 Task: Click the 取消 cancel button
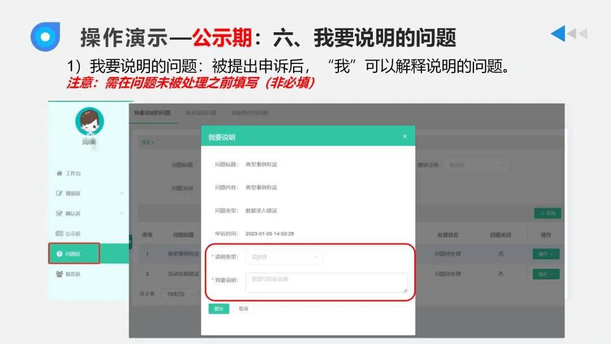(x=243, y=309)
